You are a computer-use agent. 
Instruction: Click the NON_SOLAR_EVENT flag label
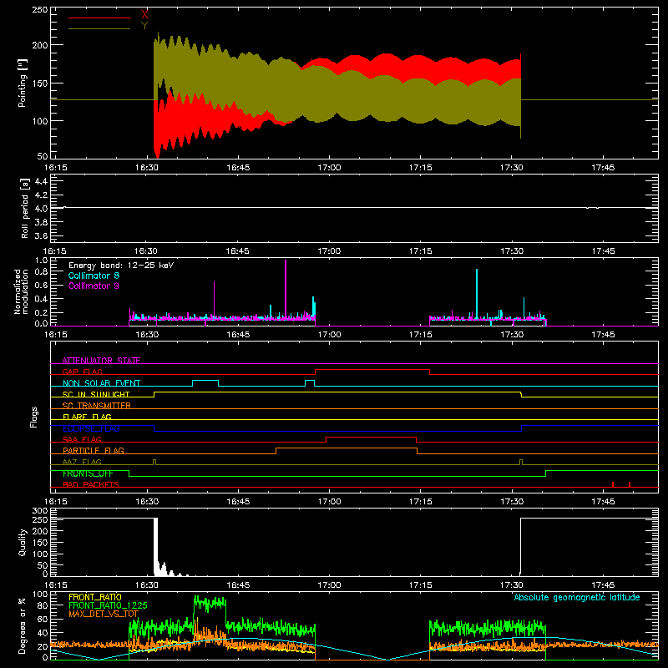pos(101,383)
